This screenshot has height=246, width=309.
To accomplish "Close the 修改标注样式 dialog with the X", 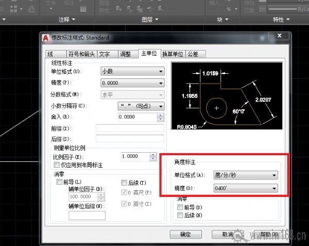I will coord(279,36).
